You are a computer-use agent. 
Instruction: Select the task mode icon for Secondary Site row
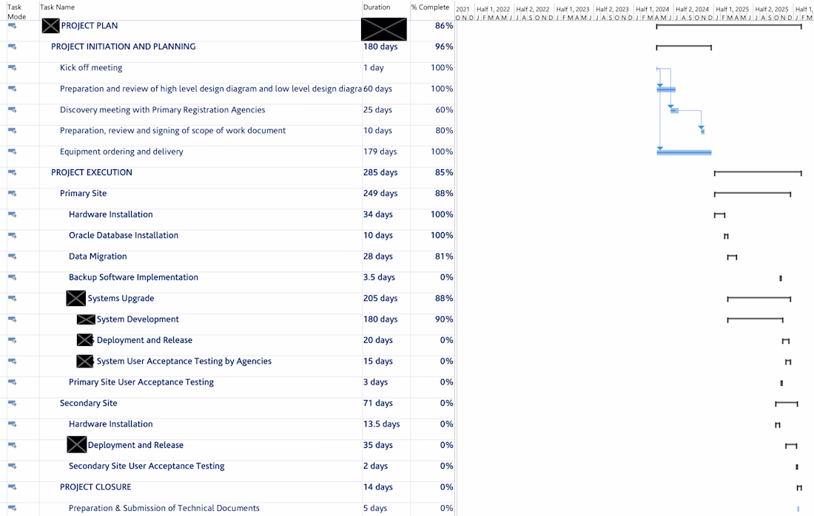click(12, 403)
